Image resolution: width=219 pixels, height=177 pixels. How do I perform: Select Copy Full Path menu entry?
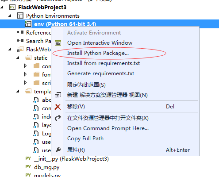85,139
